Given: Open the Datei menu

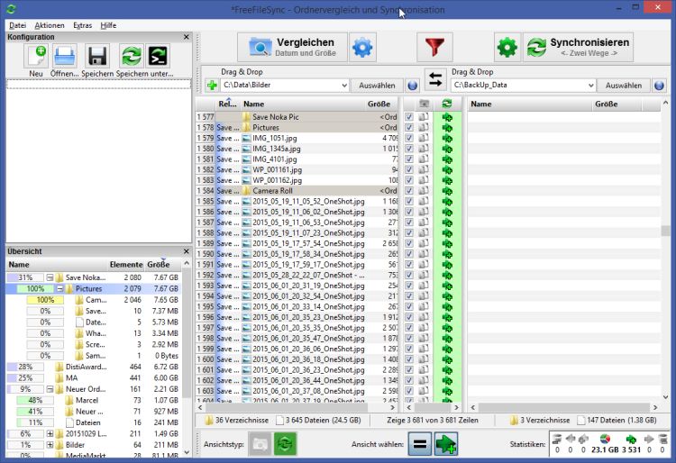Looking at the screenshot, I should [17, 25].
